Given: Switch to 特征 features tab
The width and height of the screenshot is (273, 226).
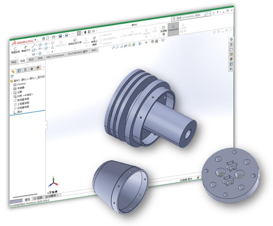Looking at the screenshot, I should (14, 62).
